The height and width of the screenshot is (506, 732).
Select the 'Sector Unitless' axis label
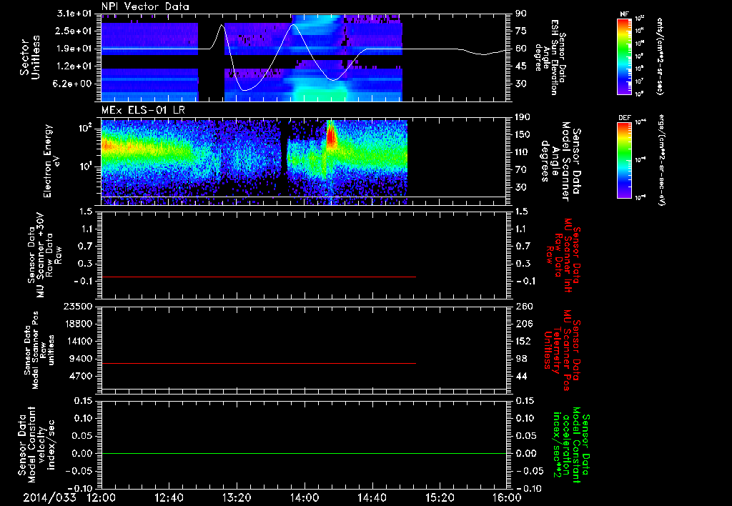click(x=30, y=57)
